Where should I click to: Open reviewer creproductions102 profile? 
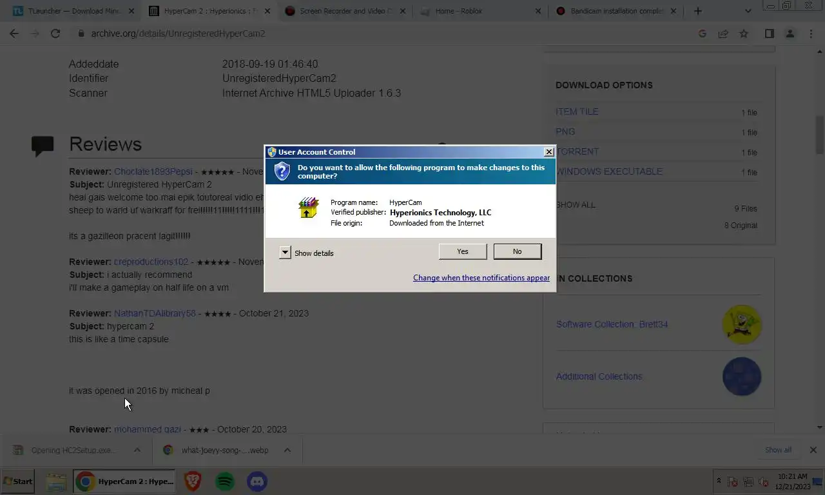point(151,262)
